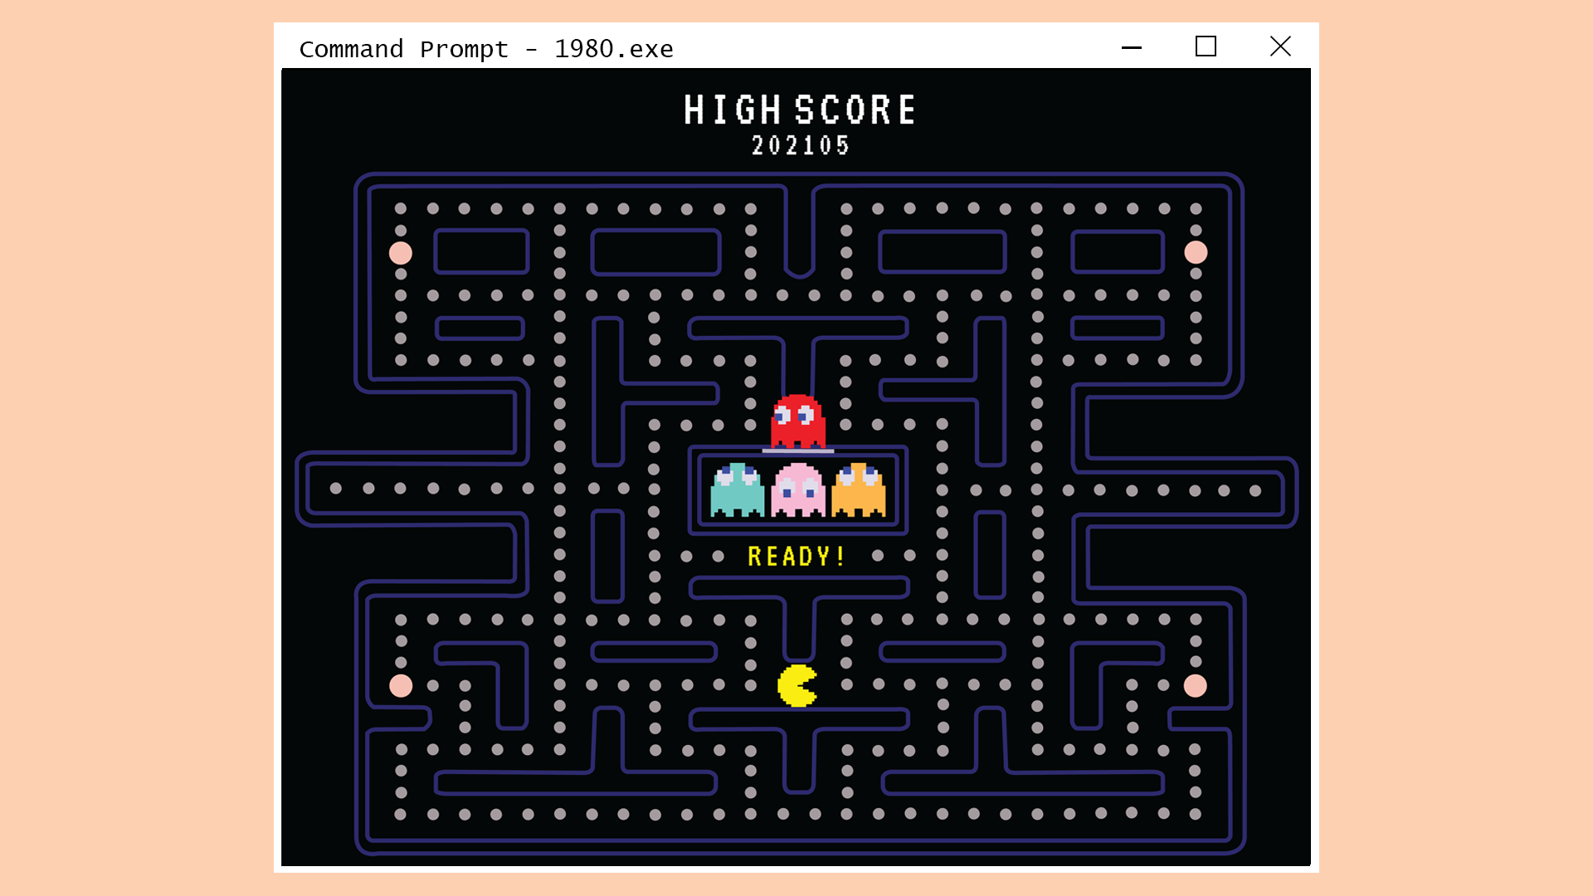Viewport: 1593px width, 896px height.
Task: Click the orange Clyde ghost
Action: [859, 490]
